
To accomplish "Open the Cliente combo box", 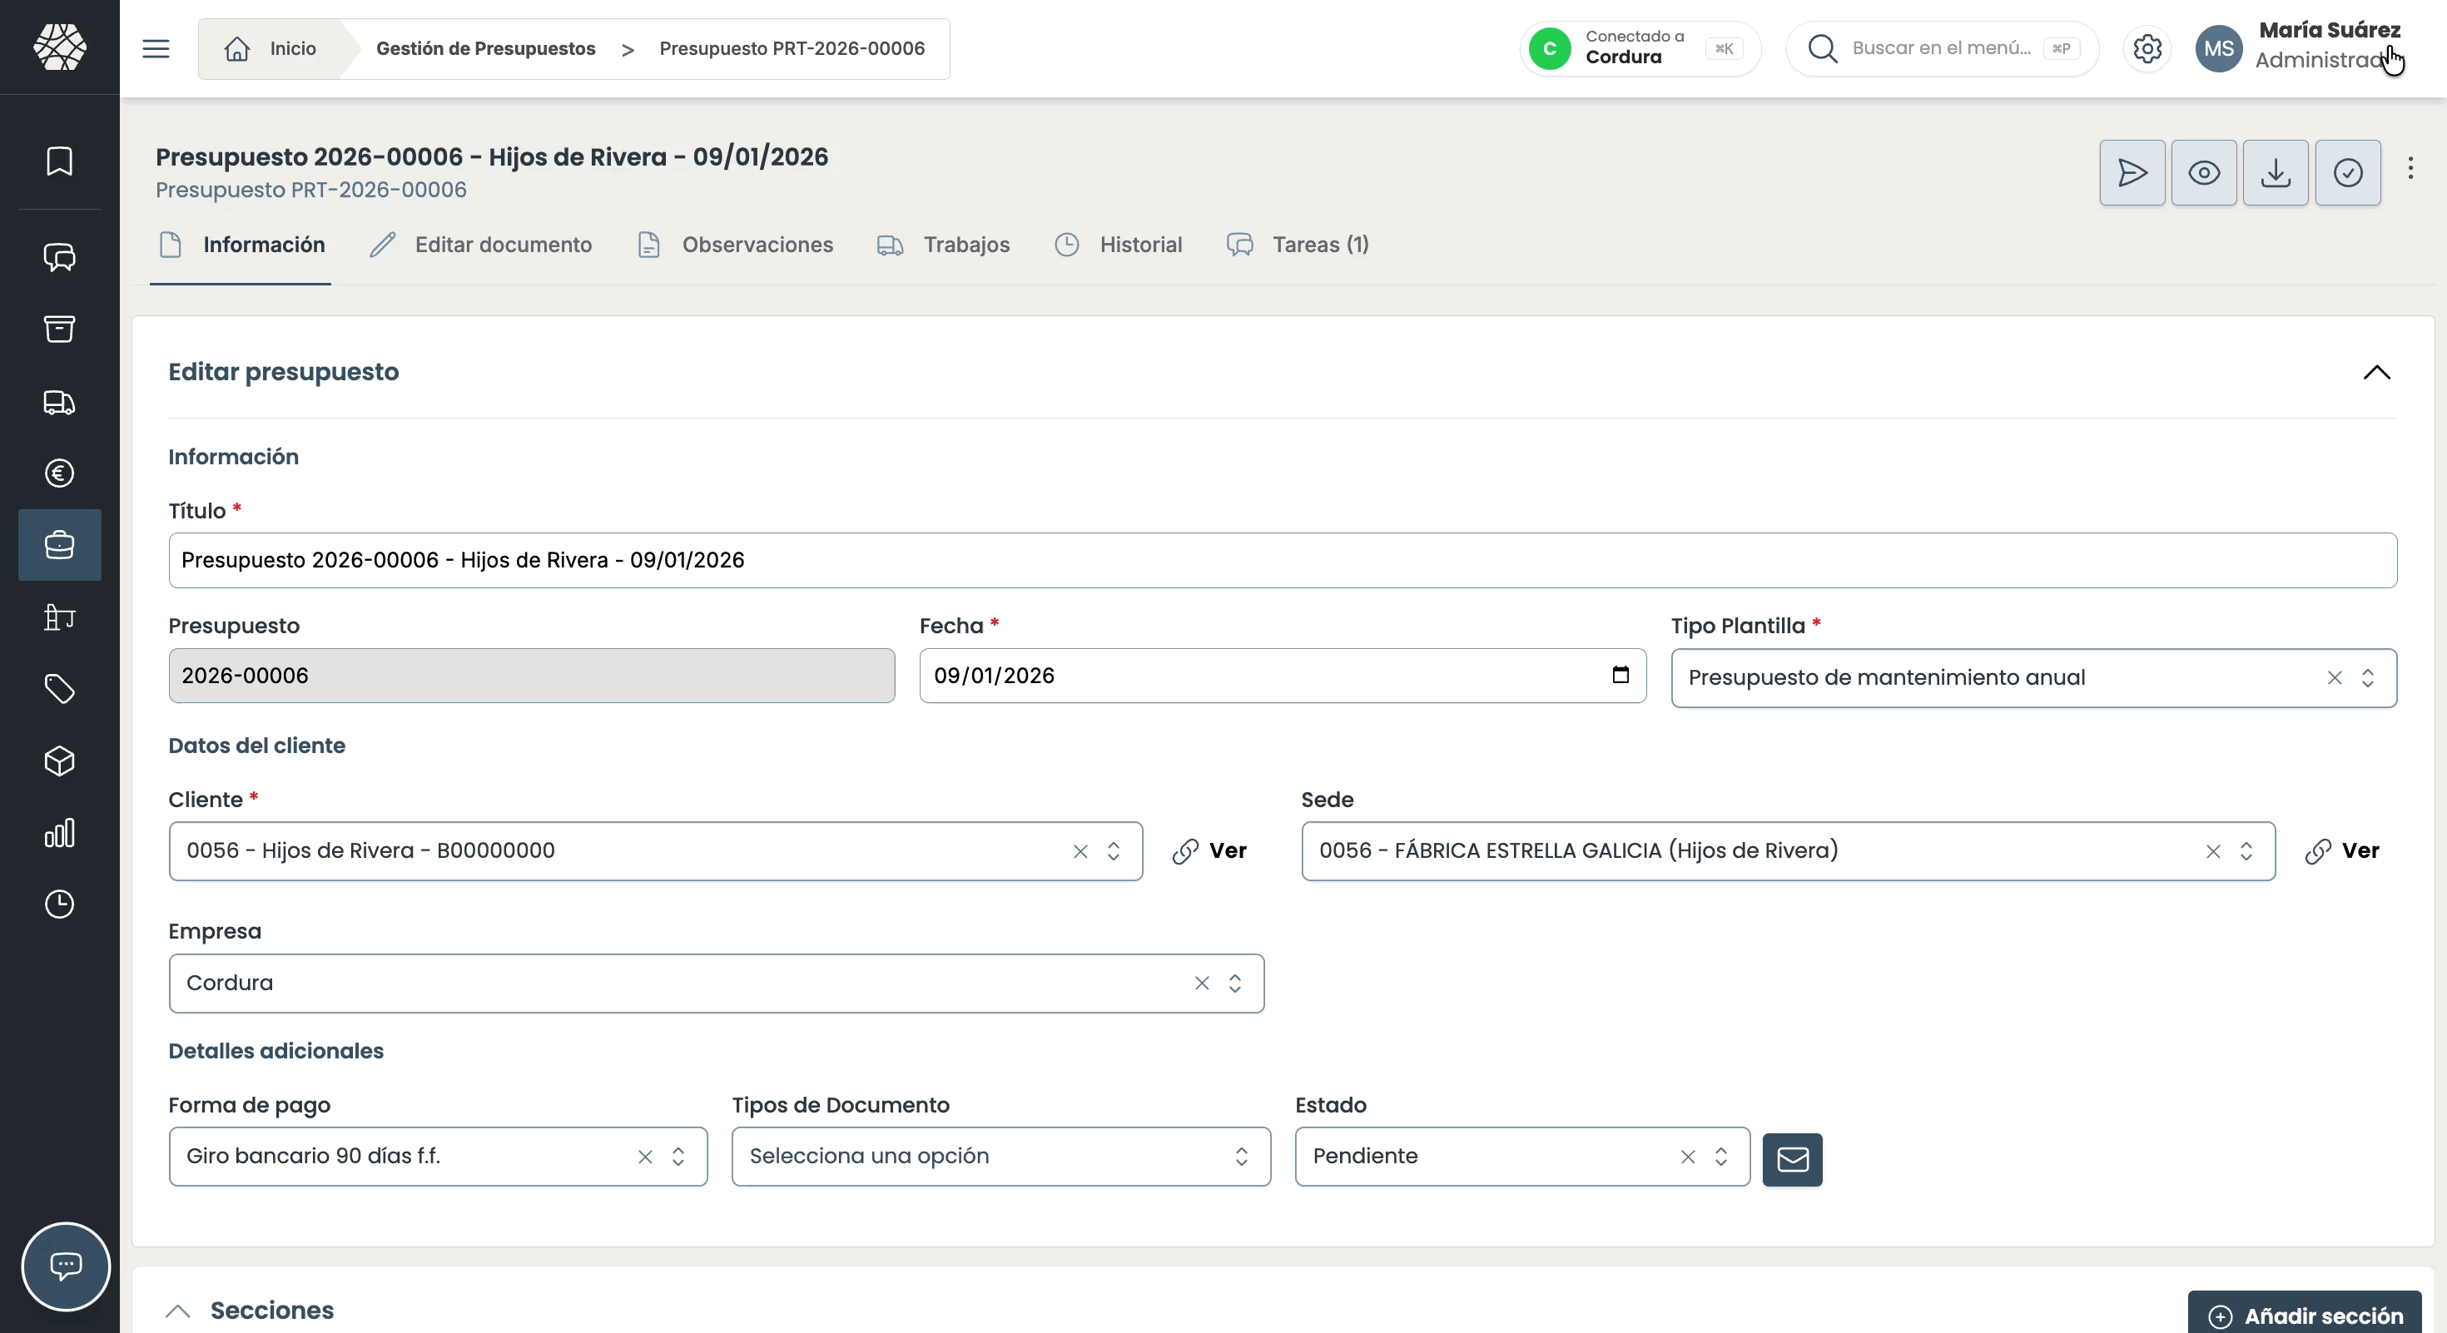I will 656,850.
